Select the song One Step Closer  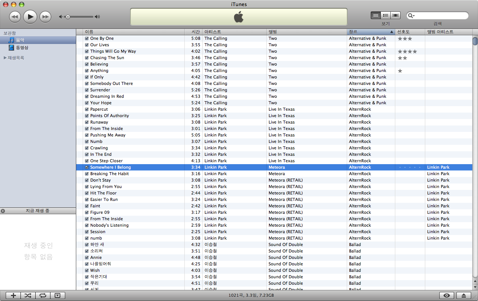[106, 161]
